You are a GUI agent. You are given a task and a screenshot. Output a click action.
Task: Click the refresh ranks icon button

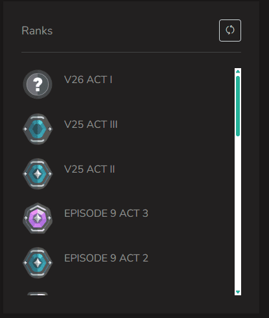tap(230, 31)
